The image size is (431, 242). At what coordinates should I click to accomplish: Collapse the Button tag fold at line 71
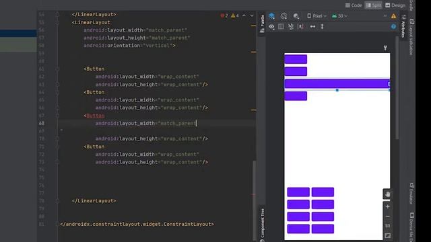click(57, 147)
